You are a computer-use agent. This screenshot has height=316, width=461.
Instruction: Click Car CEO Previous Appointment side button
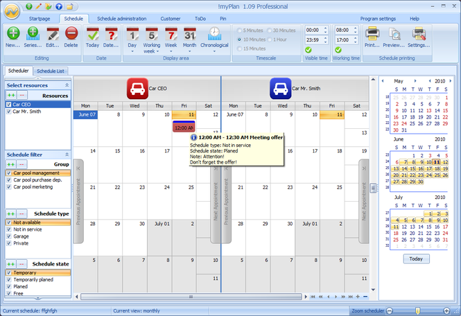click(78, 202)
